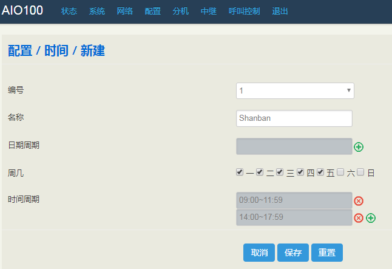Screen dimensions: 392x269
Task: Remove the 09:00~11:59 time period
Action: (x=359, y=200)
